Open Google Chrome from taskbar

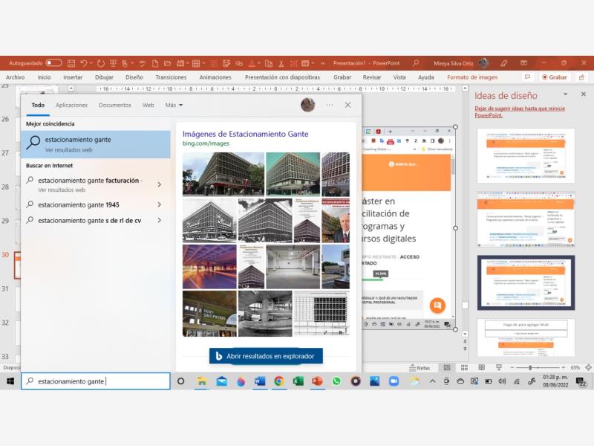pos(279,381)
